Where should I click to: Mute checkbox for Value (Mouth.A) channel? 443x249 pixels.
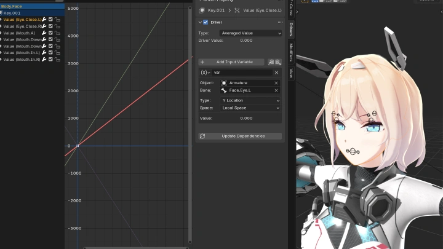coord(50,33)
